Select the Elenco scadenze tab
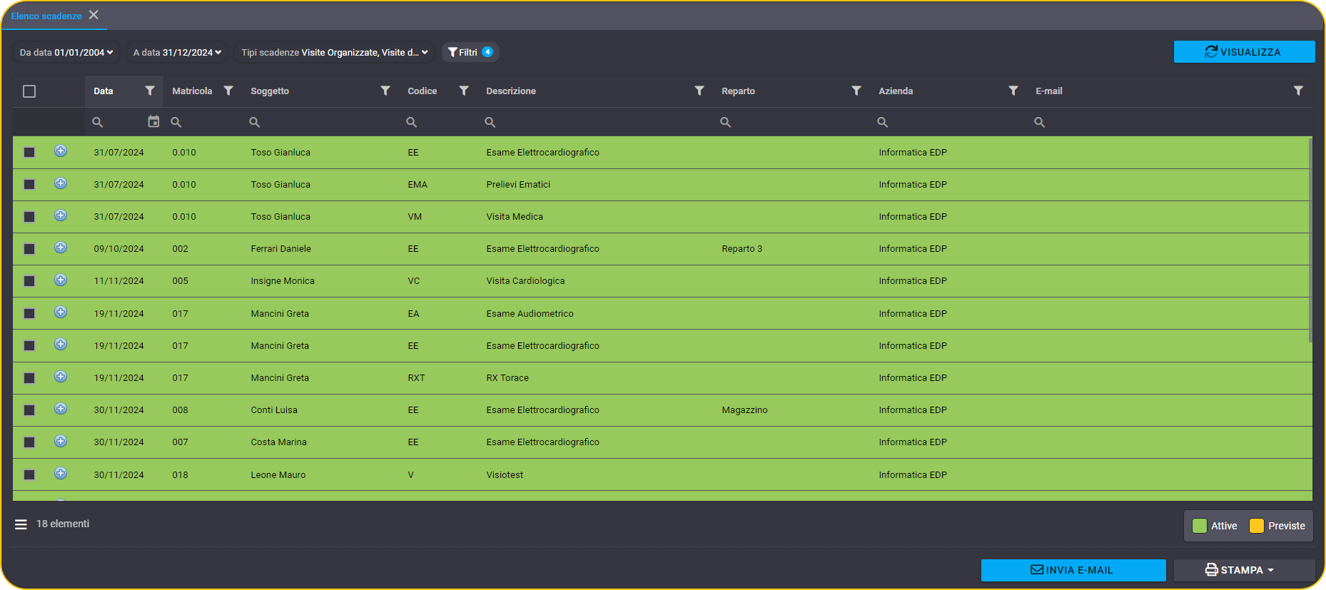The width and height of the screenshot is (1326, 590). pos(46,16)
